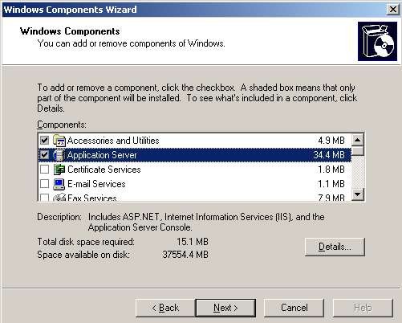402x323 pixels.
Task: Click the Accessories and Utilities folder icon
Action: click(x=59, y=141)
